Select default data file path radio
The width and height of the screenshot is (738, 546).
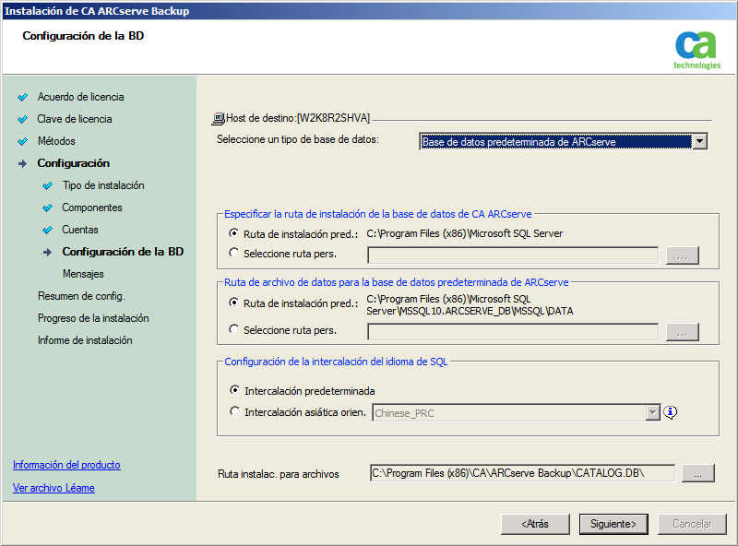(x=234, y=303)
